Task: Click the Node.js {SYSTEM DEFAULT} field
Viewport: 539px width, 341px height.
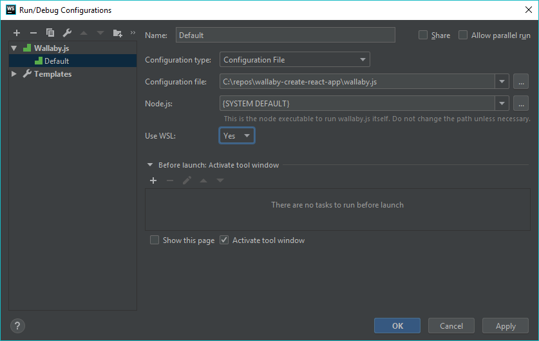Action: (357, 103)
